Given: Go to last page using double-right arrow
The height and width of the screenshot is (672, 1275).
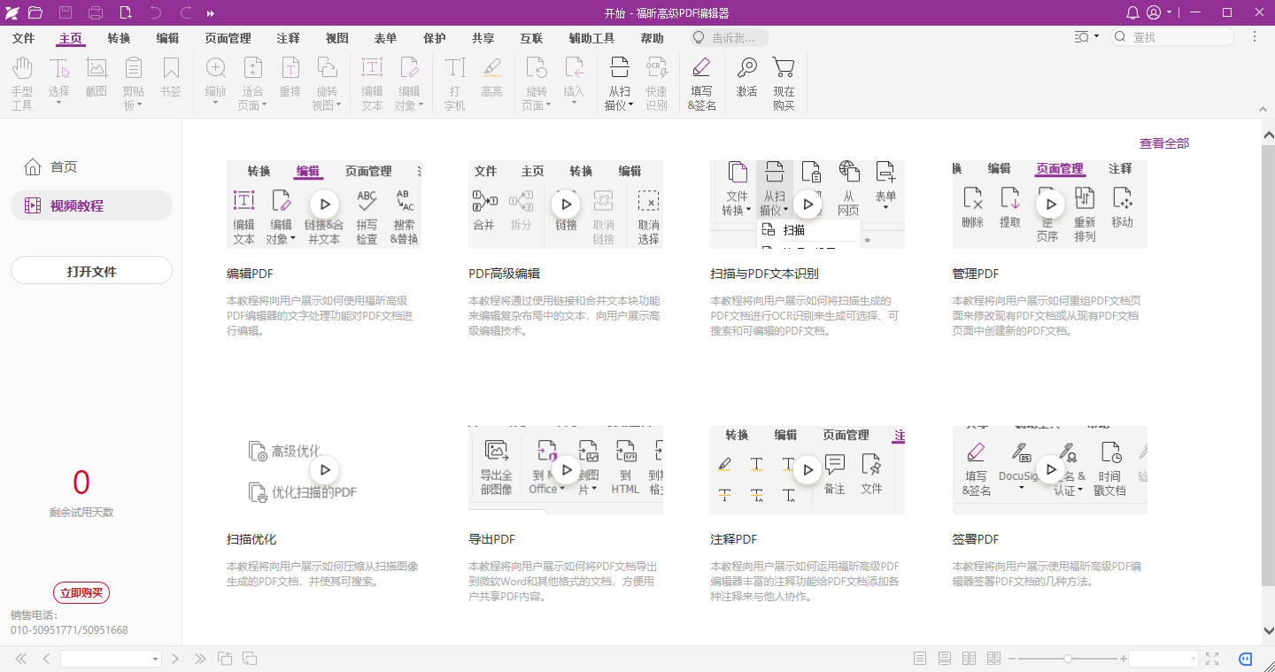Looking at the screenshot, I should click(200, 659).
